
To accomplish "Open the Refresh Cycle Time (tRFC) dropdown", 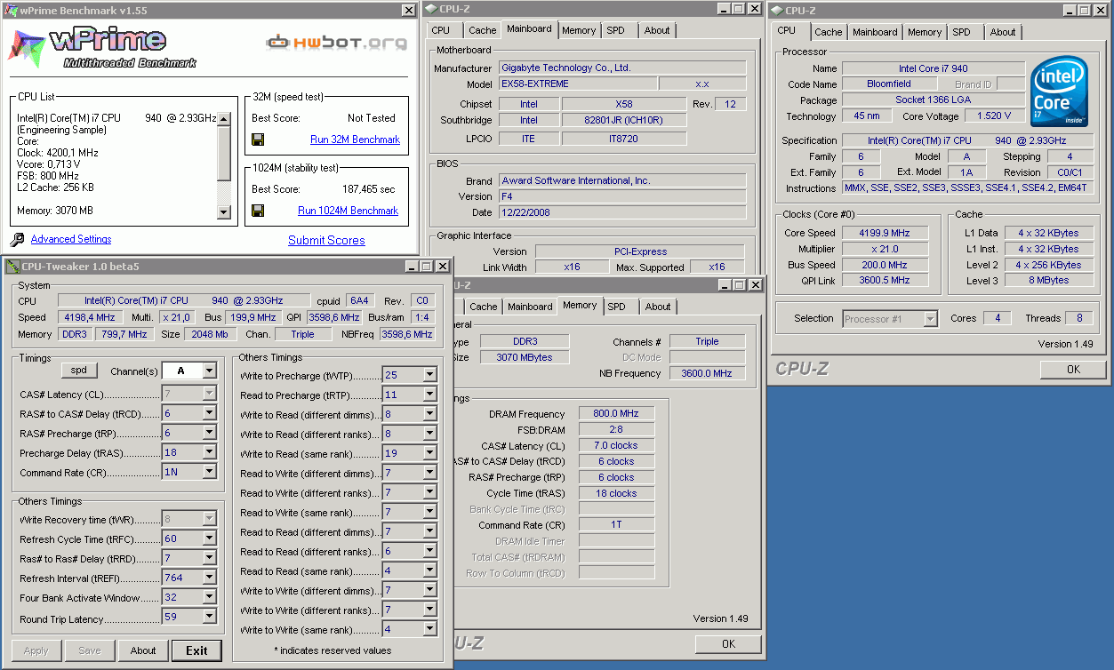I will [x=209, y=538].
